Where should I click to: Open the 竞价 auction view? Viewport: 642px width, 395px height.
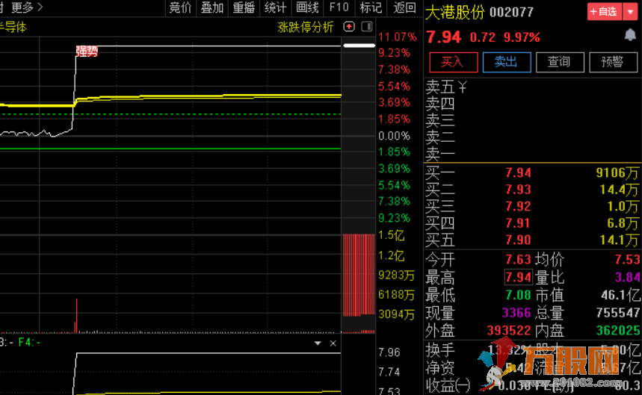(x=180, y=7)
